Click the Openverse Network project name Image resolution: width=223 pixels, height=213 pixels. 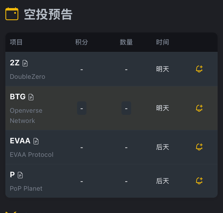pos(26,116)
